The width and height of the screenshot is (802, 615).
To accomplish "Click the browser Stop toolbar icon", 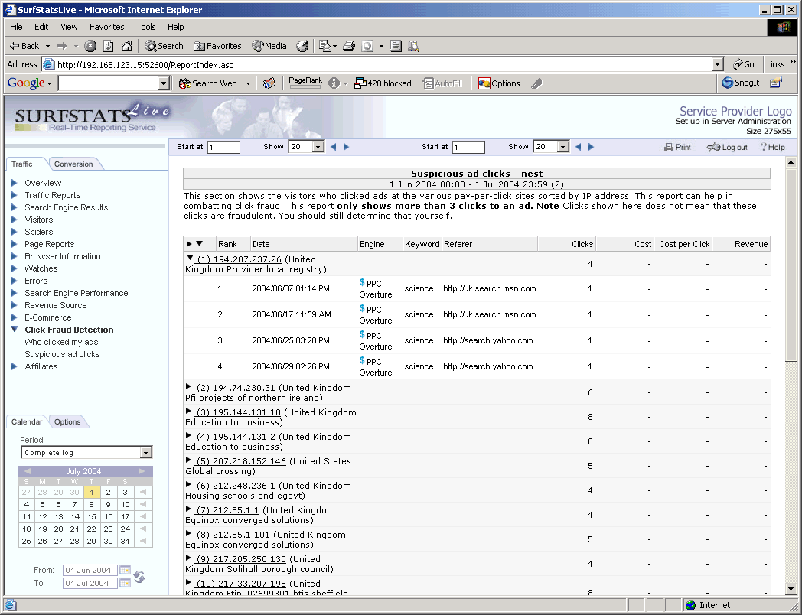I will click(x=90, y=46).
